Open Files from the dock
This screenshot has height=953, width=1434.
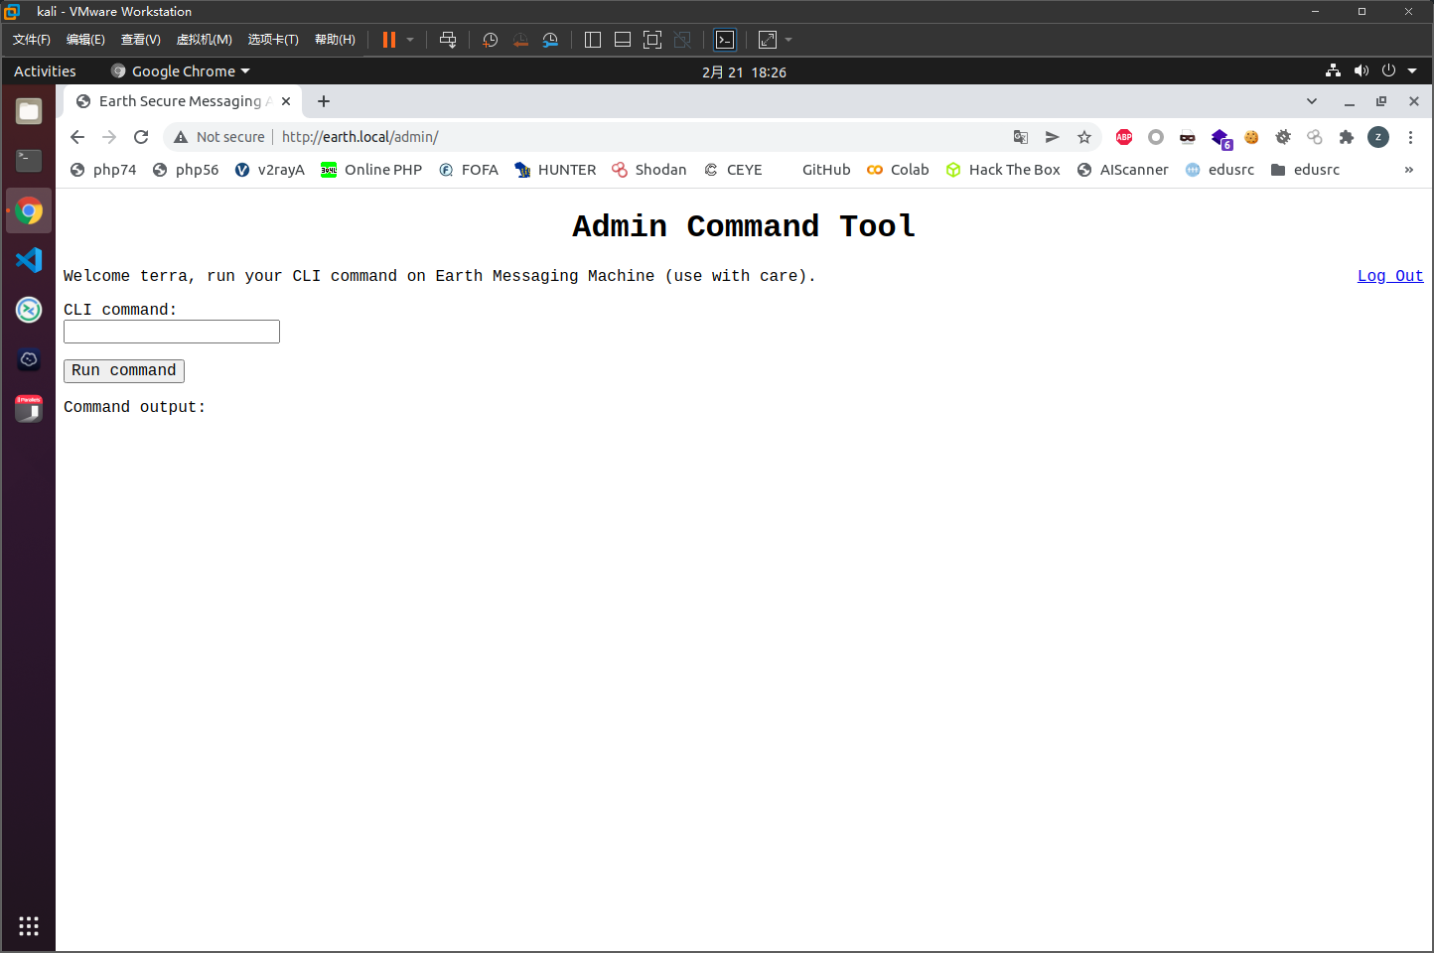(29, 111)
